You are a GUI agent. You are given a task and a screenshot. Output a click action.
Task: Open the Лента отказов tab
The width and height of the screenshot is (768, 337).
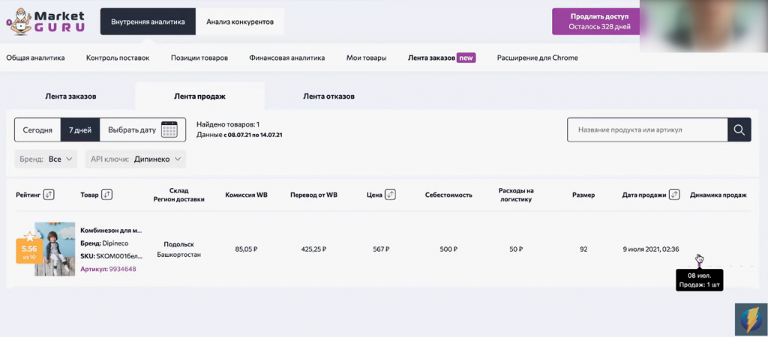click(x=328, y=96)
